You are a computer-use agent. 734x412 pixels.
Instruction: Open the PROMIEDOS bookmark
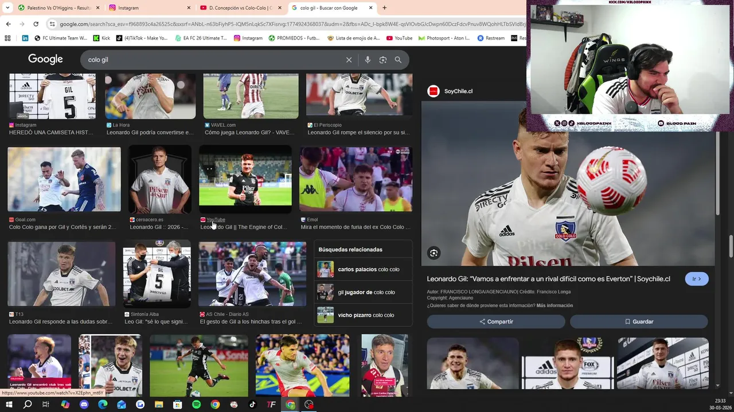(294, 38)
